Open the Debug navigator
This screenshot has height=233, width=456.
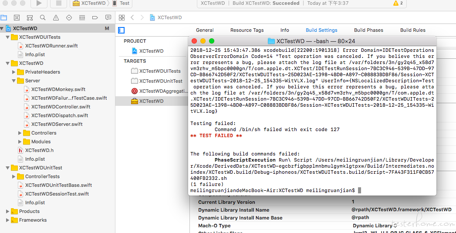click(x=82, y=17)
